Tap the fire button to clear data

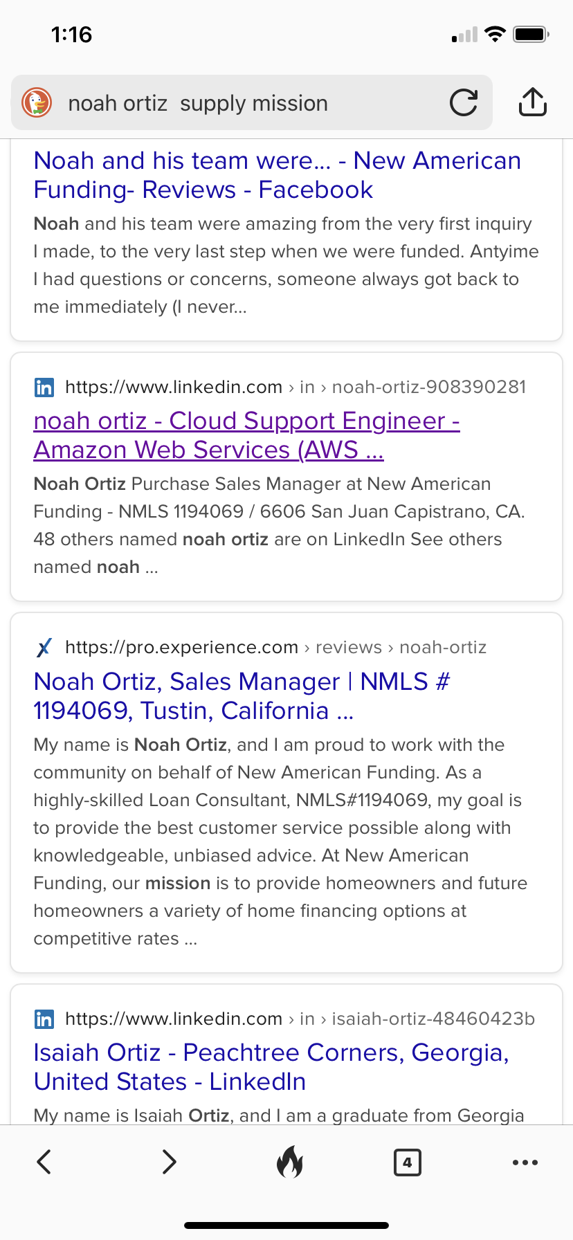click(x=290, y=1161)
